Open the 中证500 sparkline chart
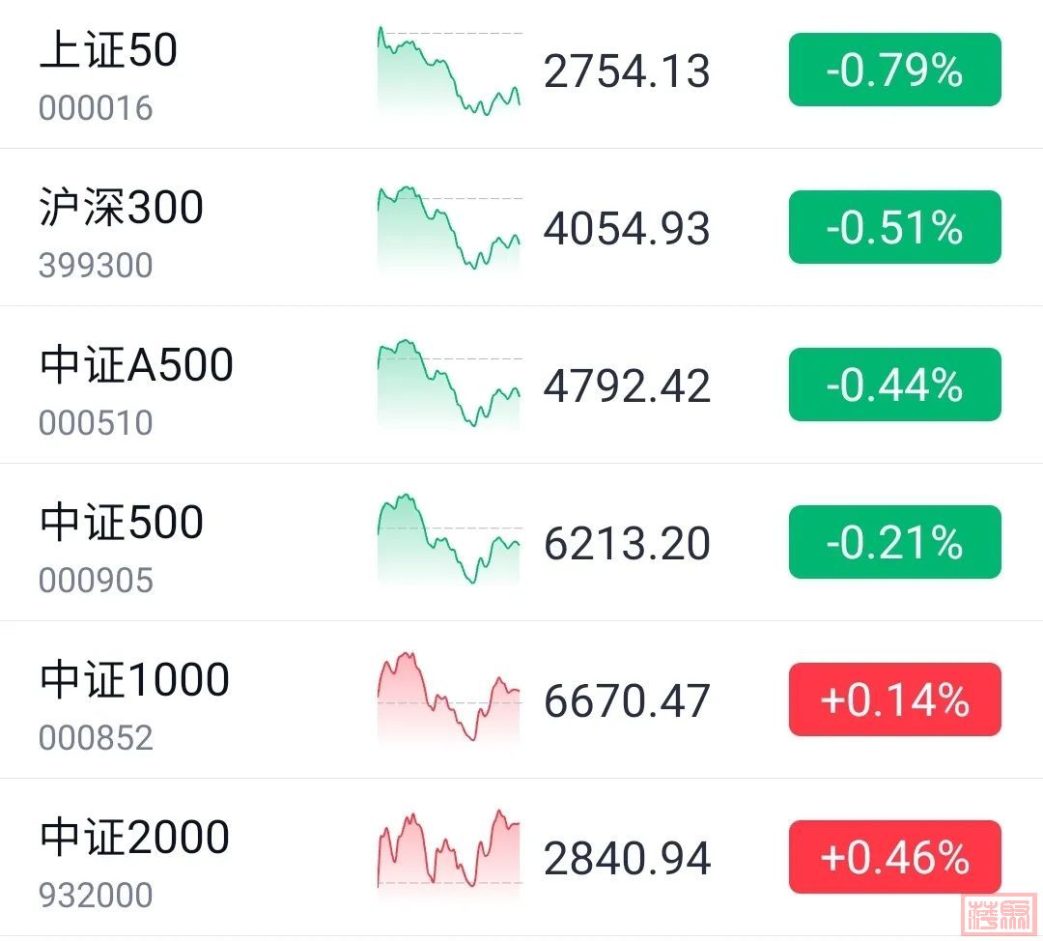 (x=449, y=541)
